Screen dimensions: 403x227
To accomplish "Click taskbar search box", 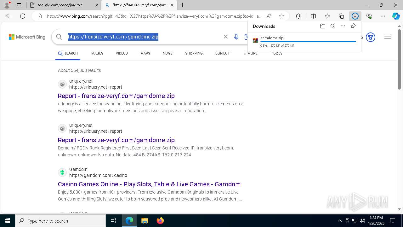I will tap(60, 221).
